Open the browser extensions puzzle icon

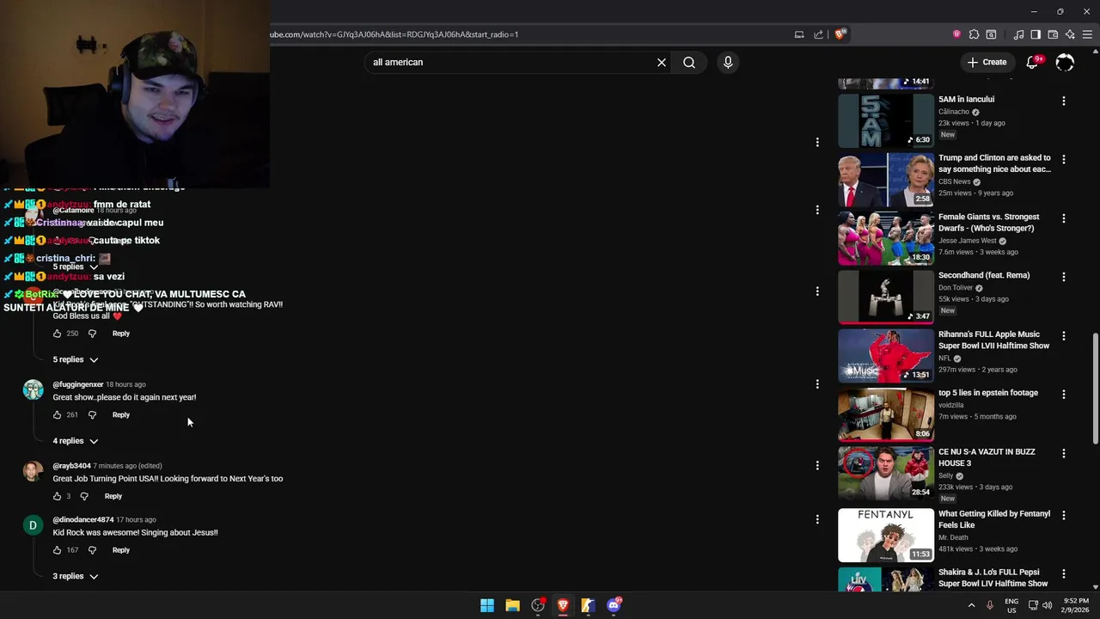click(974, 34)
